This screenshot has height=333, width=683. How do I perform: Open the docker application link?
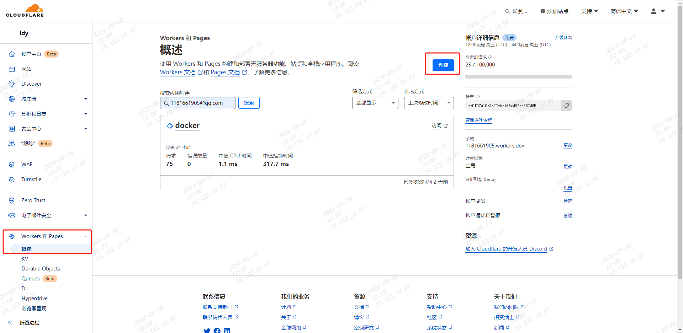click(x=187, y=125)
